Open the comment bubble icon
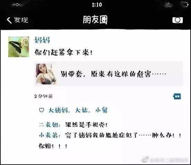The image size is (191, 165). [x=177, y=97]
